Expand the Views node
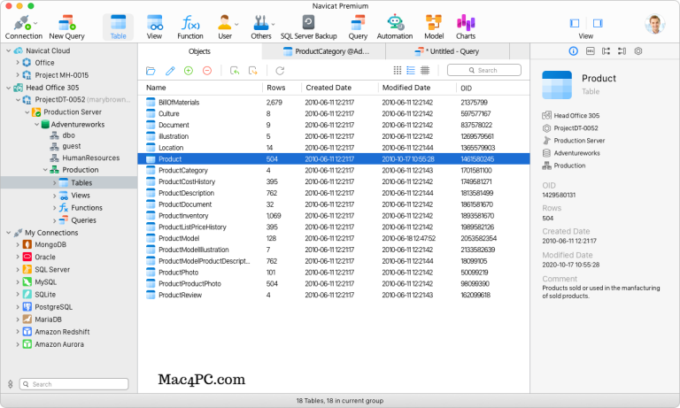Image resolution: width=680 pixels, height=408 pixels. point(54,196)
